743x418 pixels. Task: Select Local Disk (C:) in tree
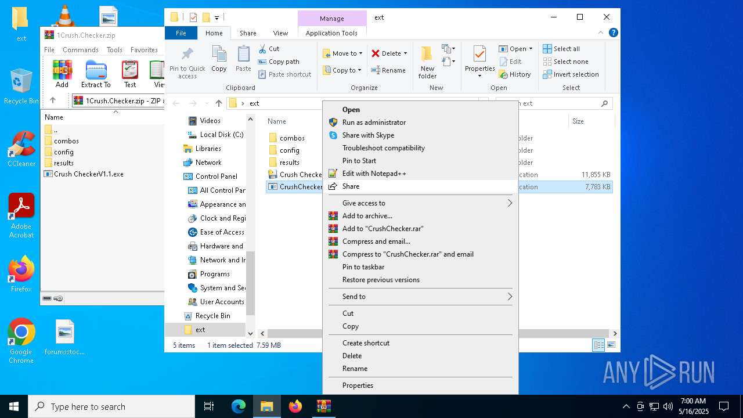coord(215,135)
